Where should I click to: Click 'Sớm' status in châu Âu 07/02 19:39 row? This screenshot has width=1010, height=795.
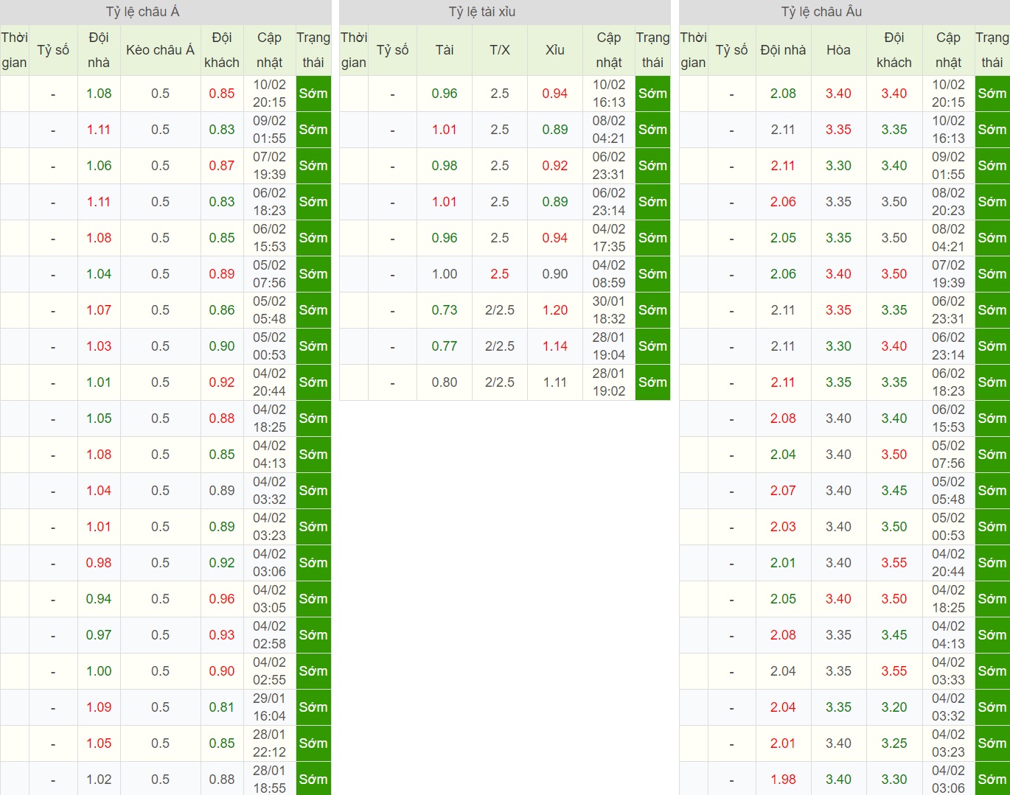[x=992, y=274]
